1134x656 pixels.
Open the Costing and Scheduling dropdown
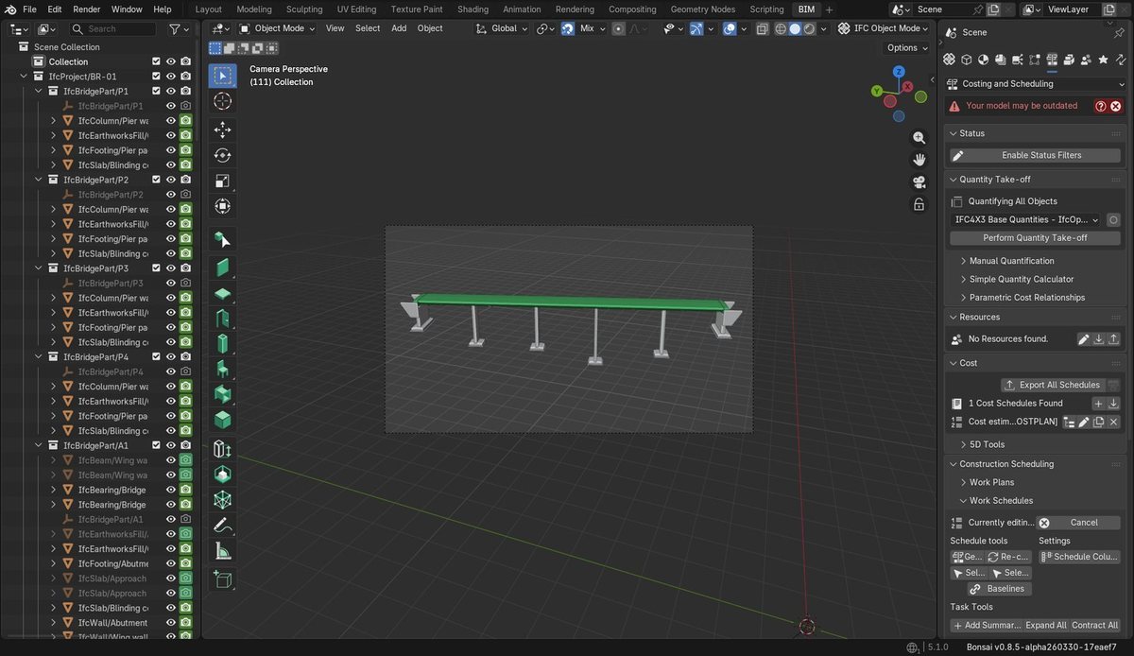tap(1037, 84)
